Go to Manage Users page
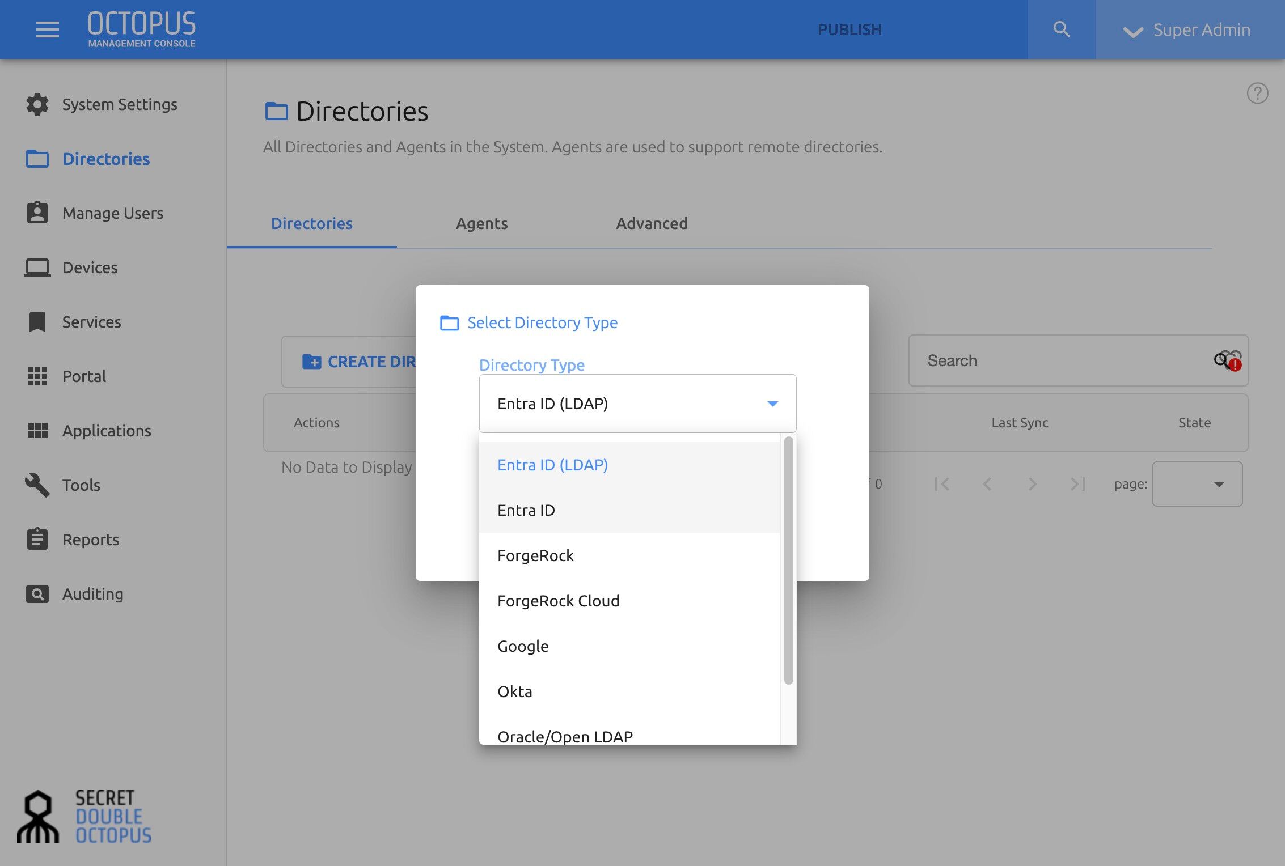Screen dimensions: 1285x866 pos(113,213)
